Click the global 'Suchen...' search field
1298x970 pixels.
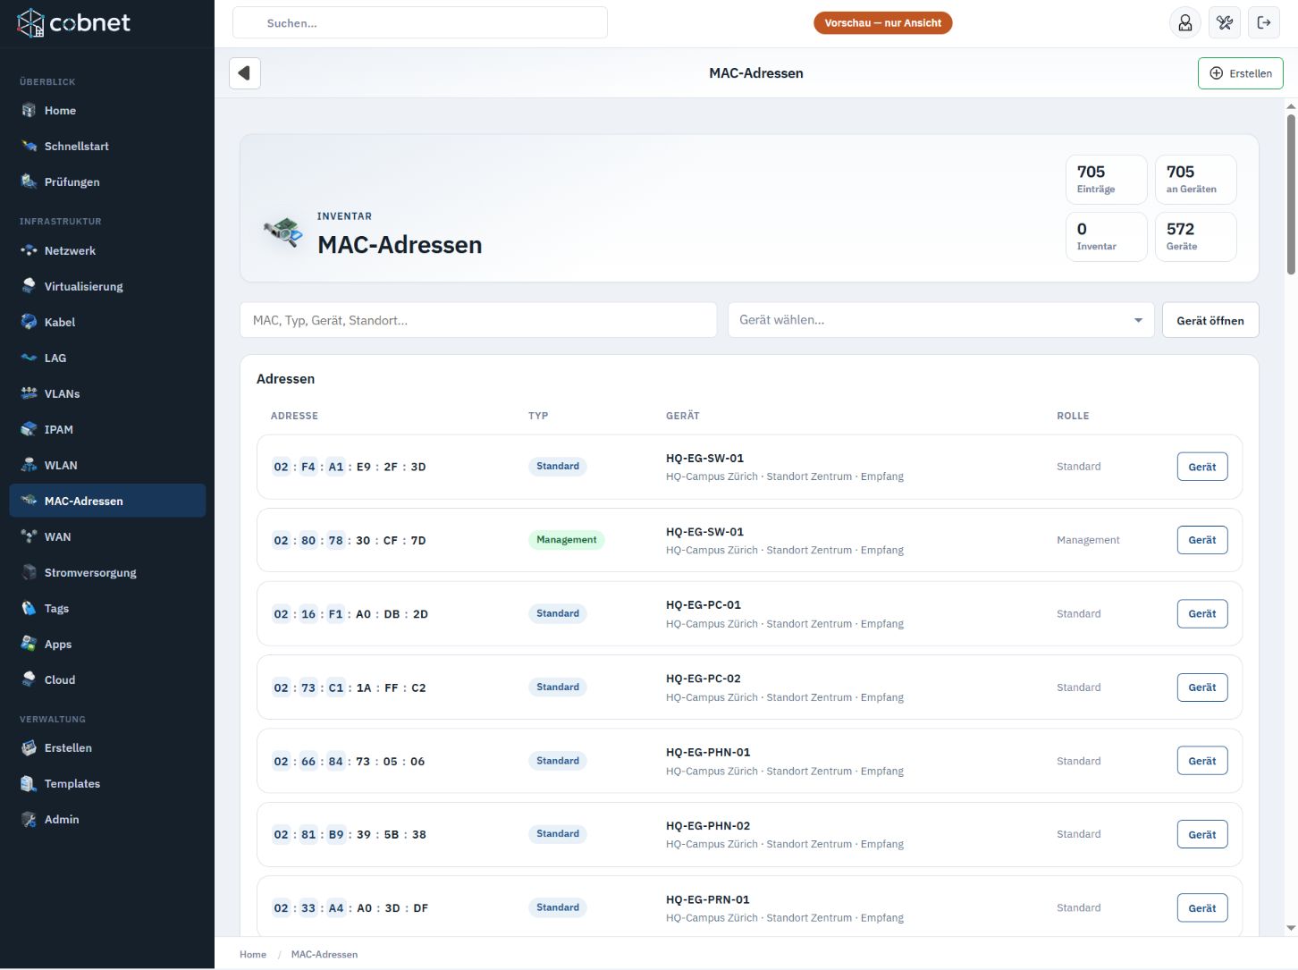tap(420, 23)
